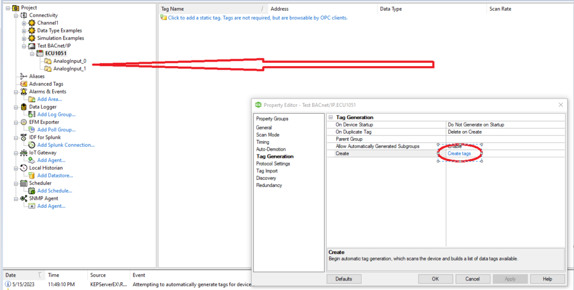574x290 pixels.
Task: Click the Add Area icon
Action: (32, 100)
